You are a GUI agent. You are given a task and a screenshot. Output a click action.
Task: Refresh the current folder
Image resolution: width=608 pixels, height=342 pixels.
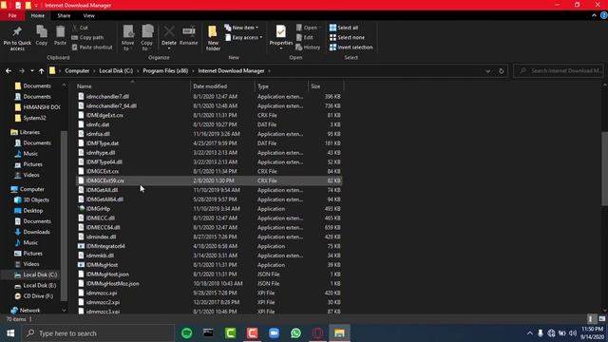point(502,71)
